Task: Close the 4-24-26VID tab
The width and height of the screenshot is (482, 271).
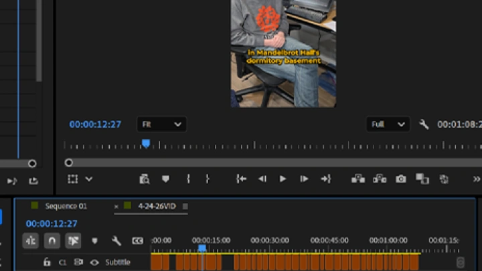Action: click(116, 207)
